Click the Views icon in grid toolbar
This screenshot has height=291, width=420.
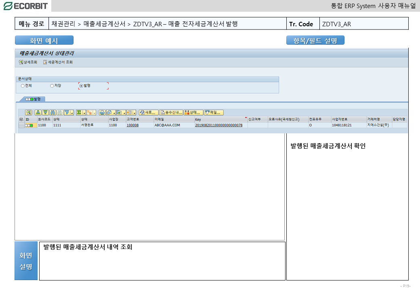coord(109,112)
